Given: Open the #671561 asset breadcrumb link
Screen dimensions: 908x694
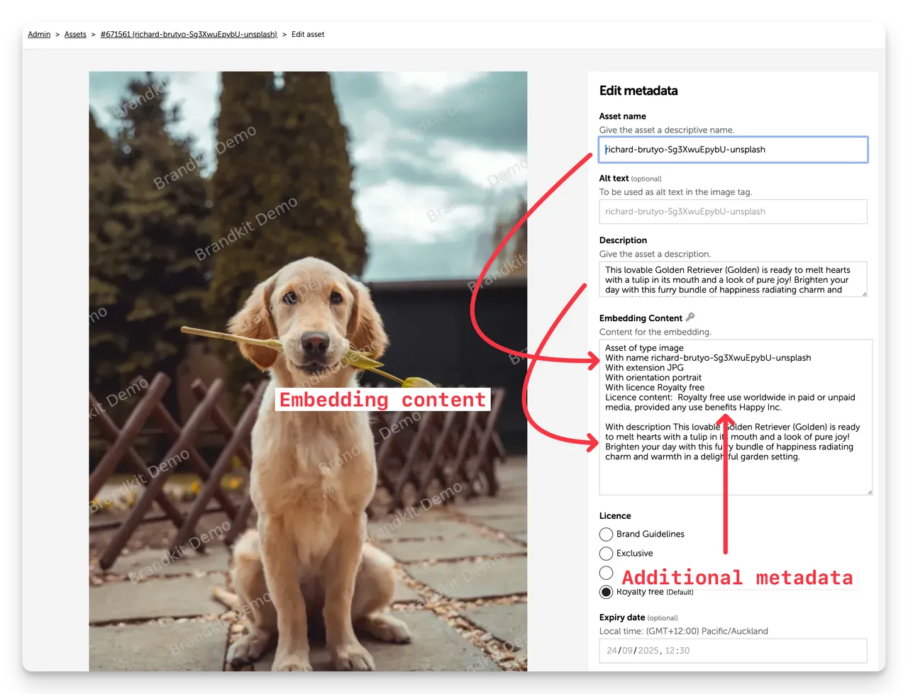Looking at the screenshot, I should pos(189,34).
